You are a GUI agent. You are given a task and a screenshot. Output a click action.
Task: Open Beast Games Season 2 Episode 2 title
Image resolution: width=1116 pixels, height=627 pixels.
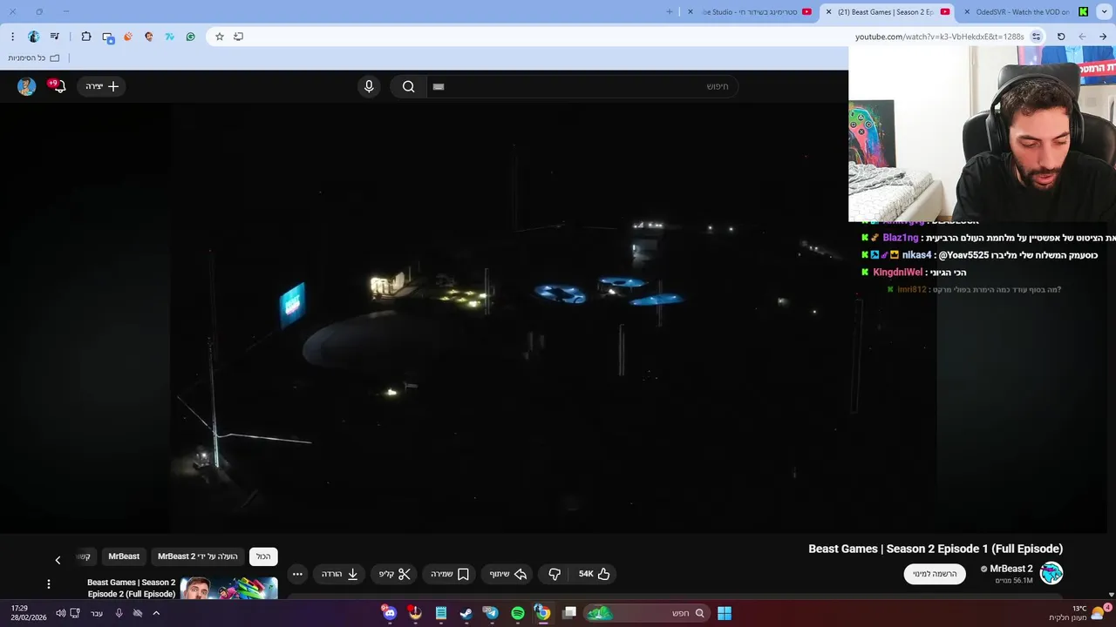[x=132, y=589]
